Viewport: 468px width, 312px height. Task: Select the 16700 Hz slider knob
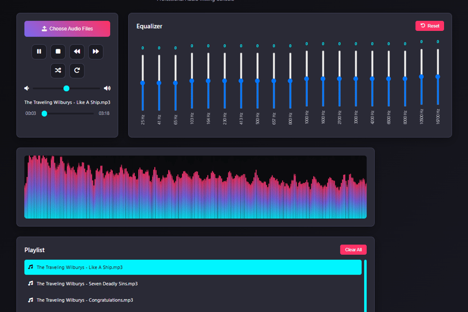point(438,77)
